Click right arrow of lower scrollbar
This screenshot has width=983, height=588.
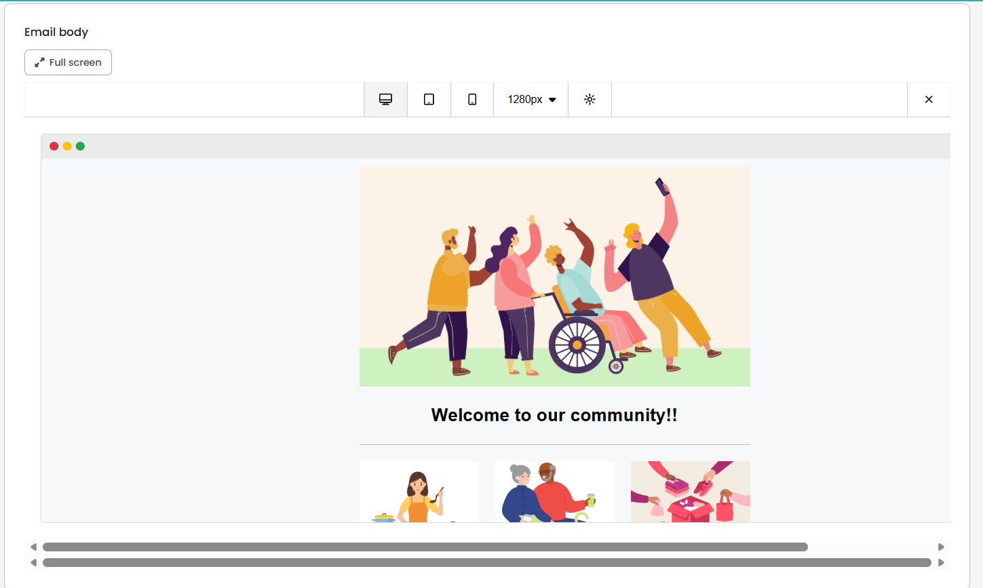[941, 562]
